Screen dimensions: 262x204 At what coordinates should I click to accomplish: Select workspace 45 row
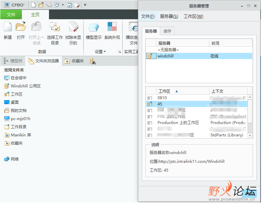(197, 104)
